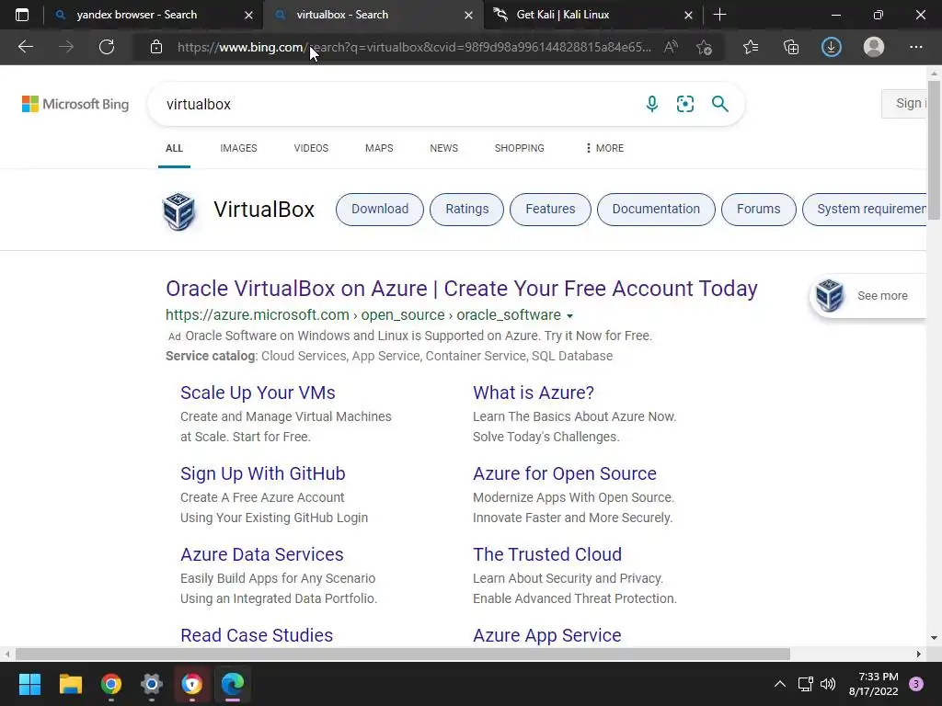Open Chrome from taskbar
This screenshot has width=942, height=706.
tap(111, 684)
